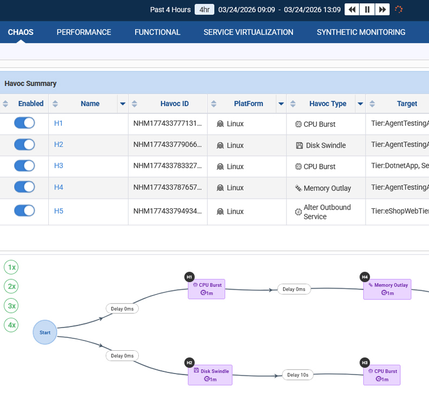Open the H2 havoc link
This screenshot has width=429, height=406.
pos(59,145)
